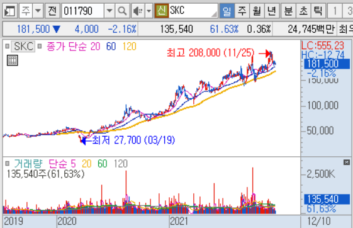Click the 2,500K volume axis label
Image resolution: width=353 pixels, height=228 pixels.
[x=321, y=174]
